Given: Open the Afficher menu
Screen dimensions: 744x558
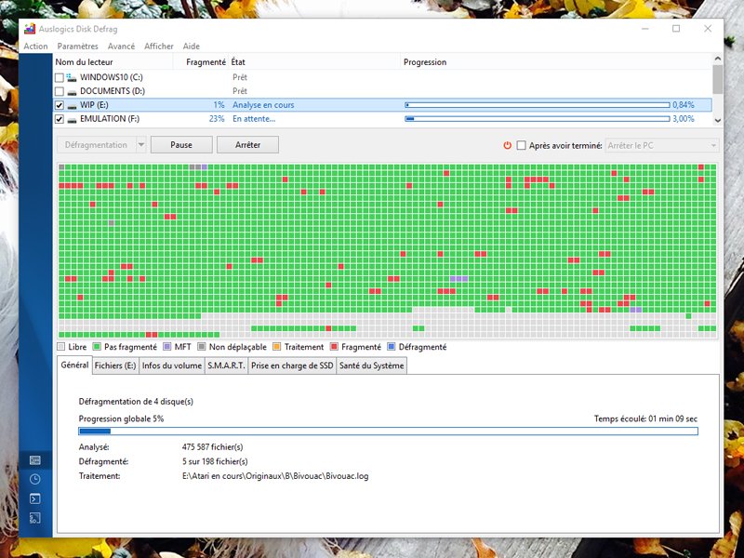Looking at the screenshot, I should click(x=159, y=46).
